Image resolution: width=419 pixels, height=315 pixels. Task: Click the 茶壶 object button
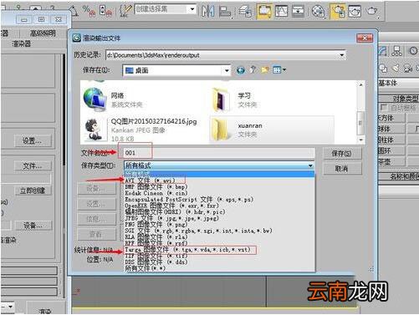tap(391, 161)
